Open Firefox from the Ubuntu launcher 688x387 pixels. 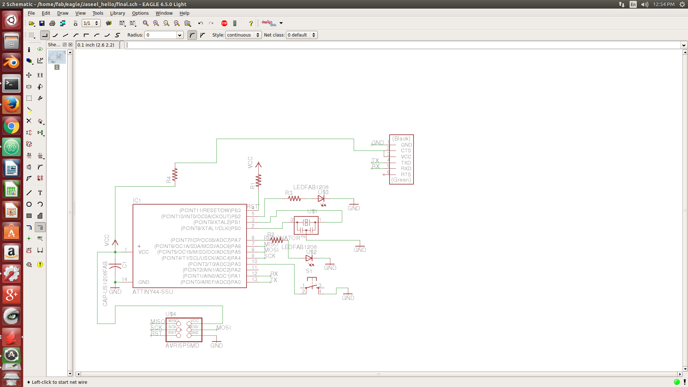click(x=11, y=105)
